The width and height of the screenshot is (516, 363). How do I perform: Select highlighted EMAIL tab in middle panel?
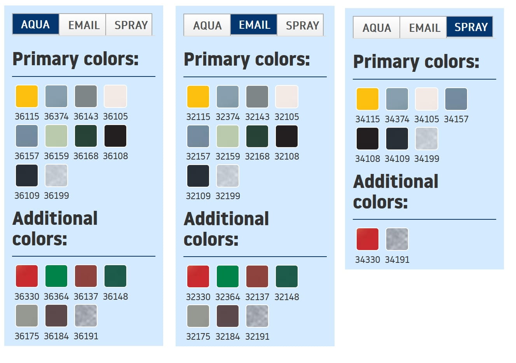pos(254,25)
